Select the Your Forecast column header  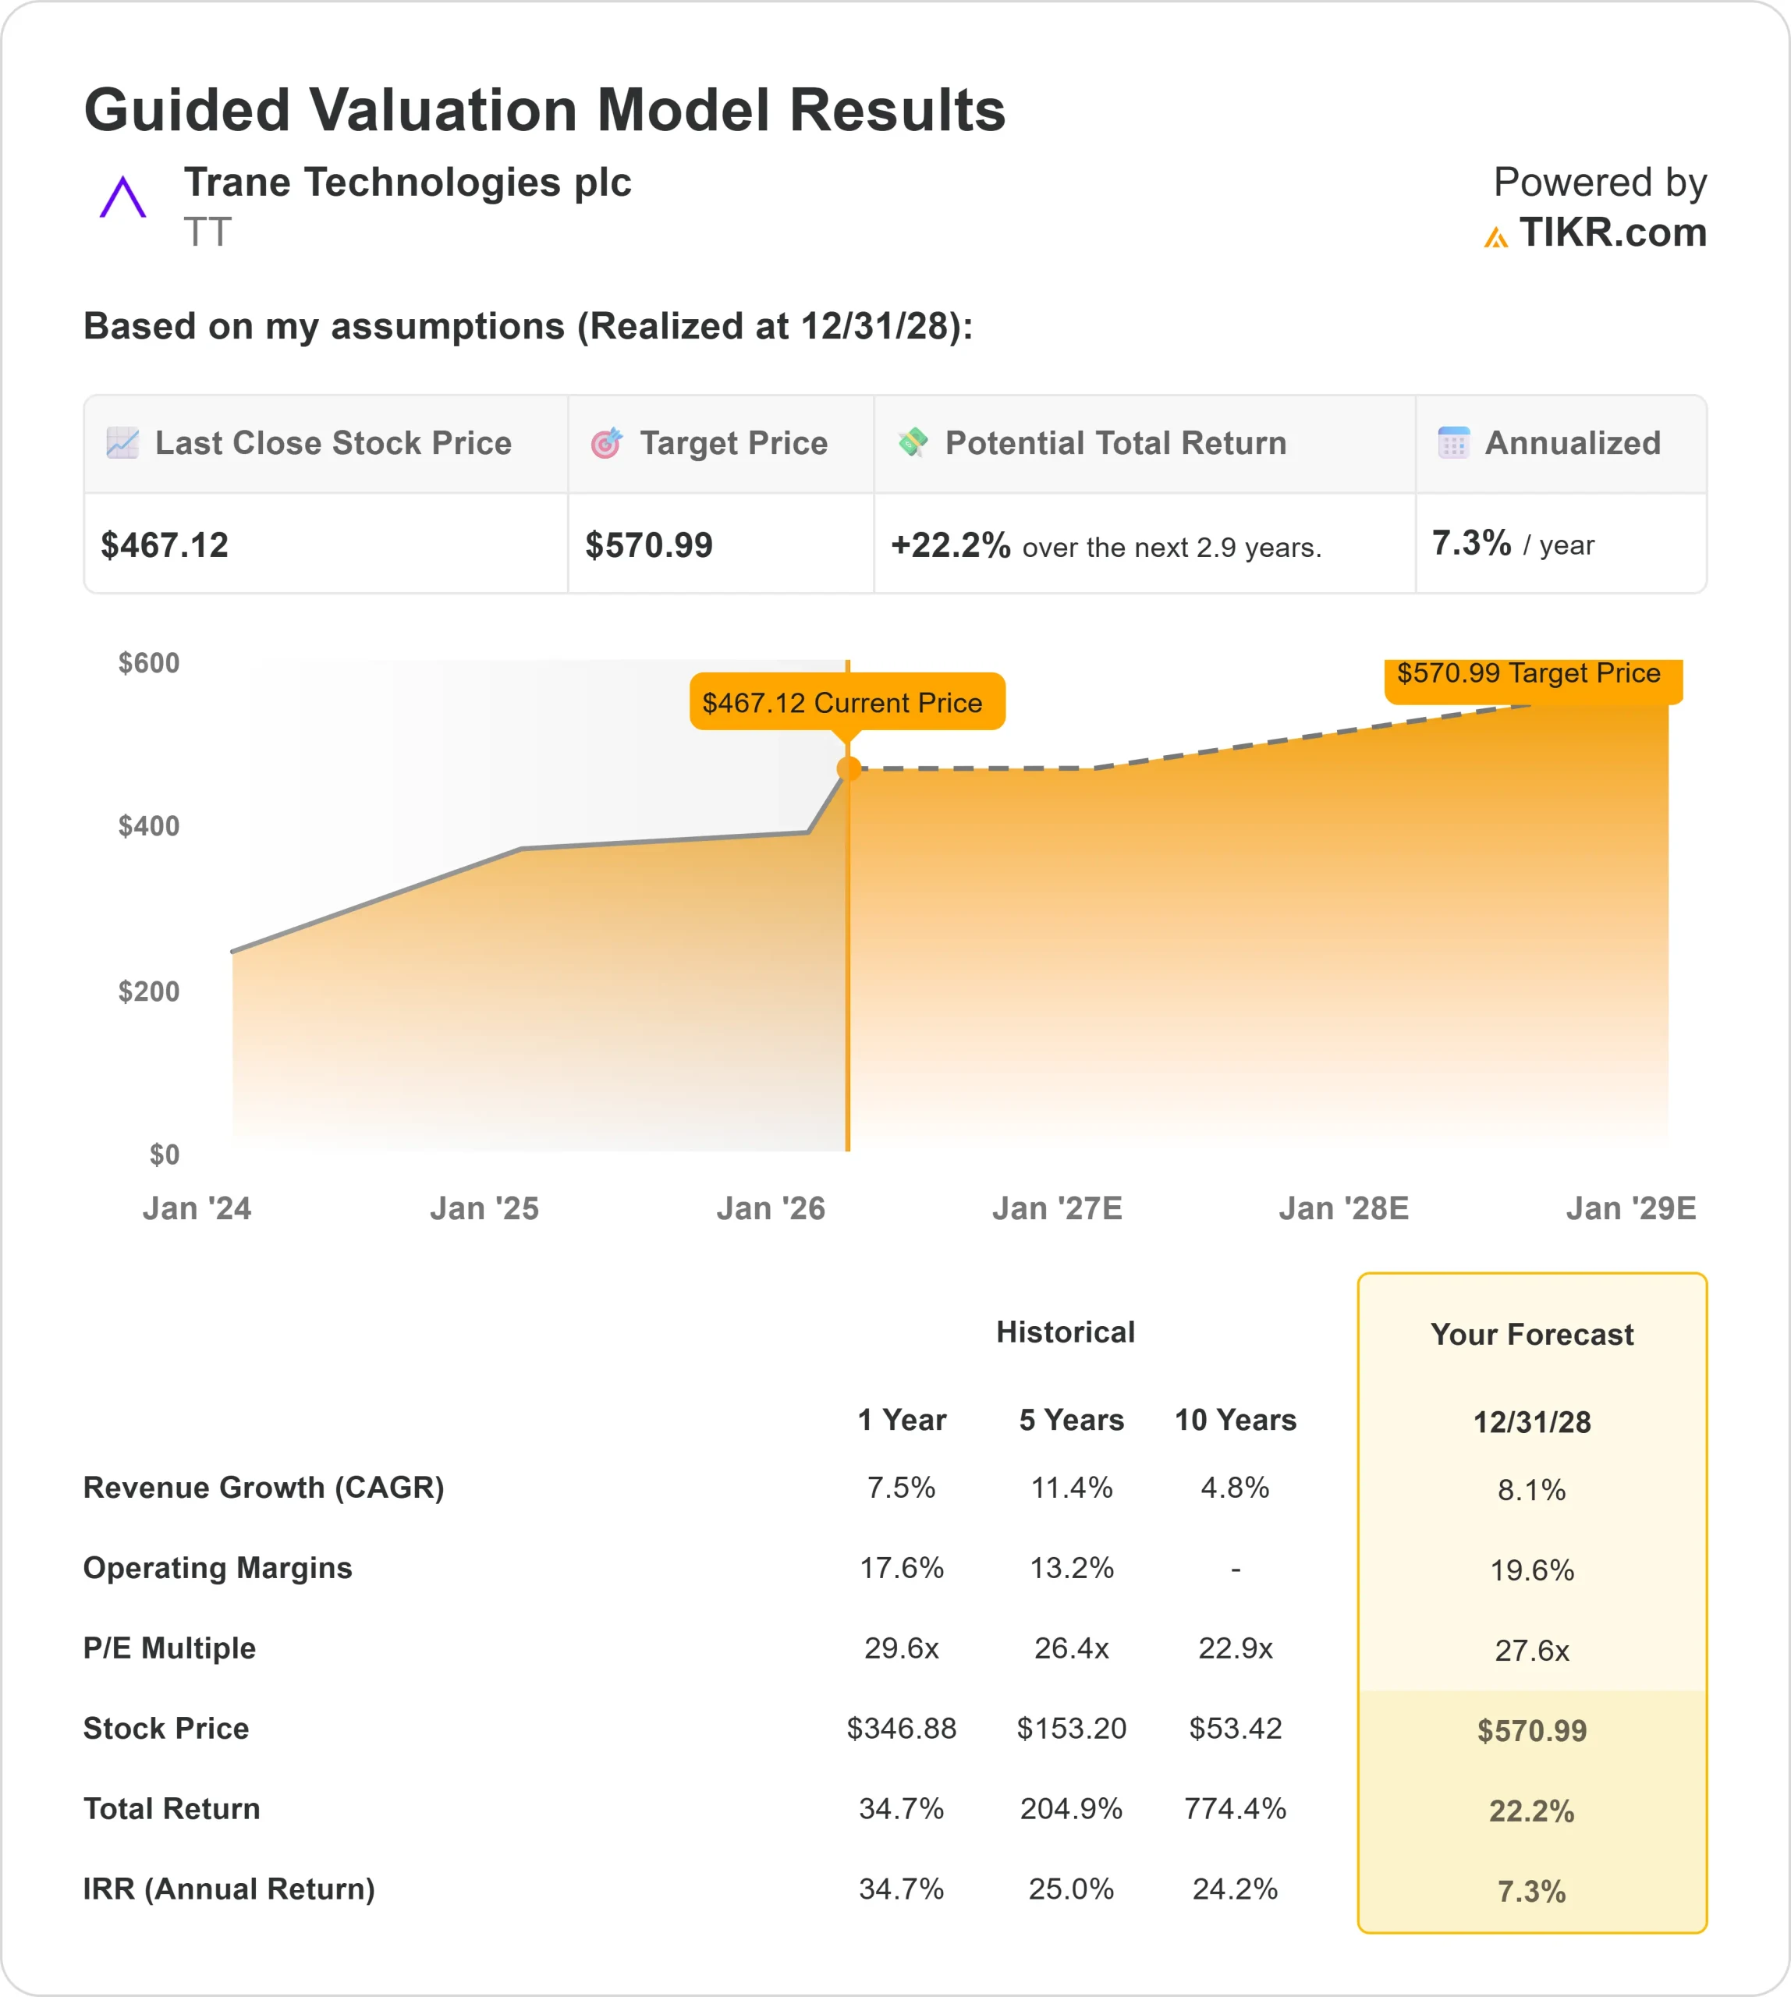(x=1532, y=1335)
